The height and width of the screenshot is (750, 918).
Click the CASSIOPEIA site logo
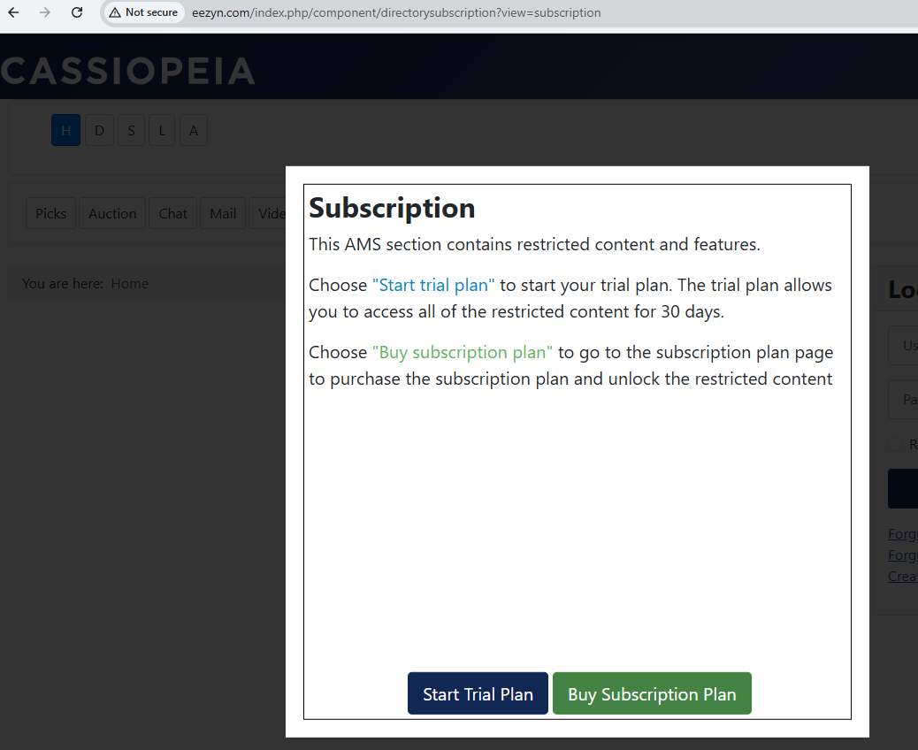128,71
